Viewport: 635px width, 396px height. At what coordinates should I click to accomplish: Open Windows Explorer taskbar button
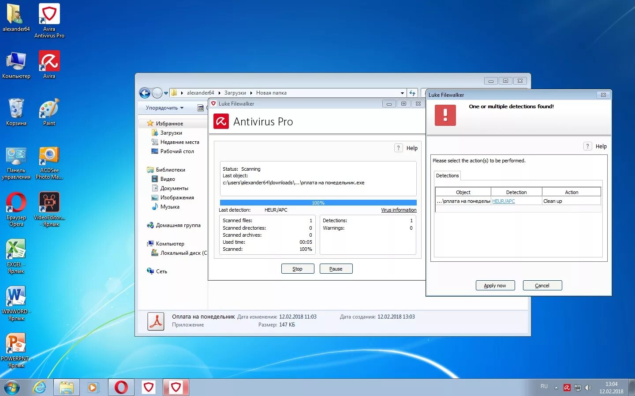pyautogui.click(x=67, y=387)
